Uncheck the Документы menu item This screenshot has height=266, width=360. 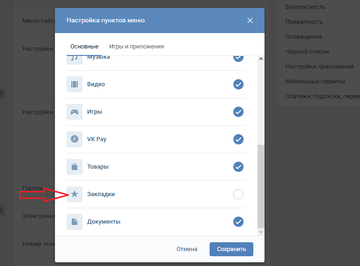(x=238, y=222)
